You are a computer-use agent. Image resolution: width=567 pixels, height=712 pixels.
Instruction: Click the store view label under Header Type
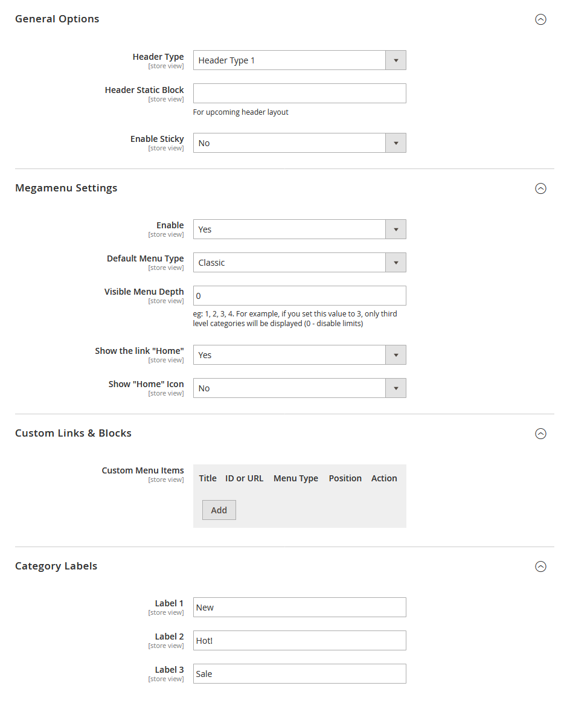pyautogui.click(x=165, y=66)
